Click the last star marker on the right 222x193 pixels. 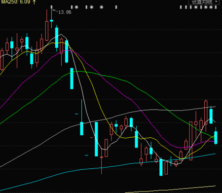point(211,7)
